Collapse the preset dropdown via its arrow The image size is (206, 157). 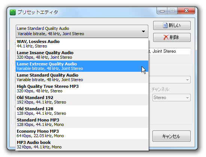pyautogui.click(x=143, y=31)
